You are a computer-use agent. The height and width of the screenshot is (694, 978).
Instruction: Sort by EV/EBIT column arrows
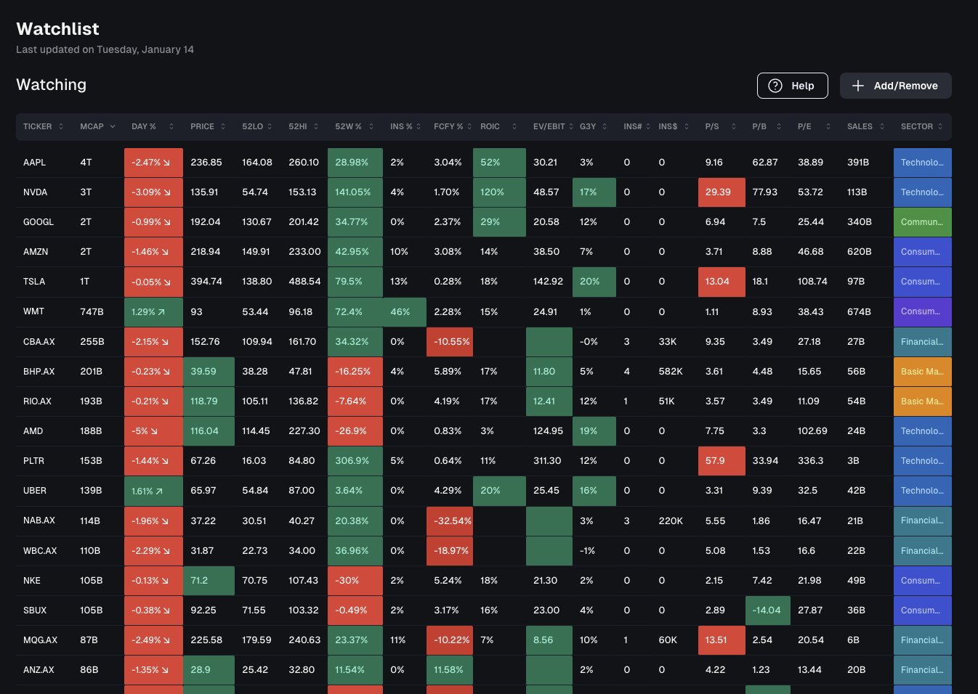click(x=571, y=126)
